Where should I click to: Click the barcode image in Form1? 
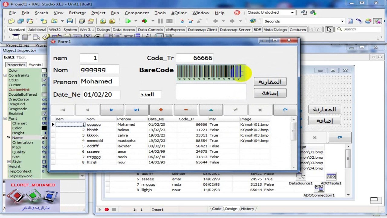(x=211, y=73)
